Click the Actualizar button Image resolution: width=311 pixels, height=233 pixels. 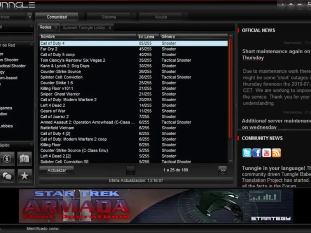(56, 170)
